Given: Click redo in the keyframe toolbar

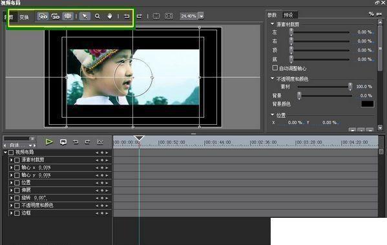Looking at the screenshot, I should tap(87, 142).
